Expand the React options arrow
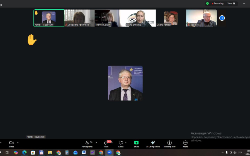Image resolution: width=250 pixels, height=156 pixels. 126,143
